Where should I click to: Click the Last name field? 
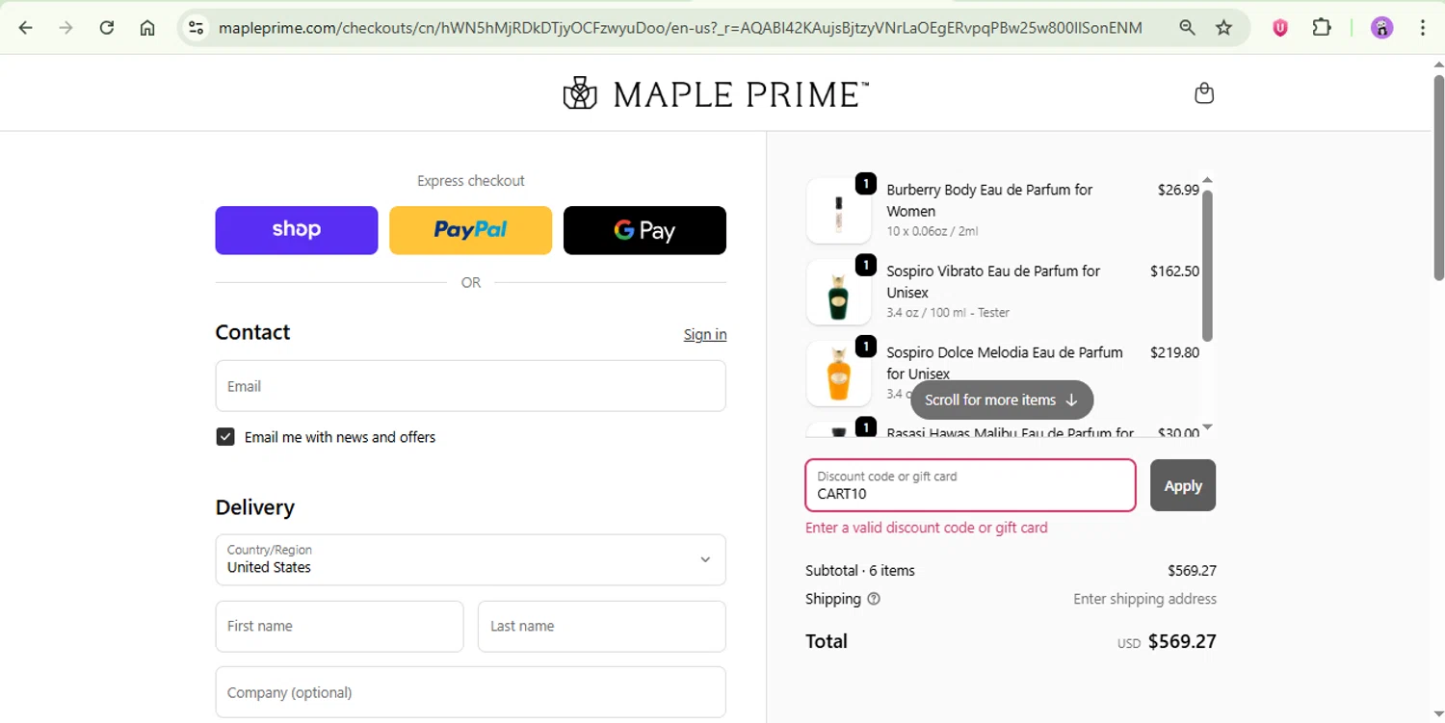tap(601, 626)
